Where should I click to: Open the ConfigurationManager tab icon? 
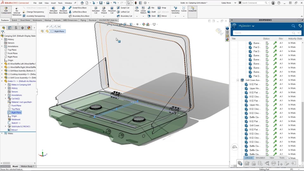pos(16,28)
